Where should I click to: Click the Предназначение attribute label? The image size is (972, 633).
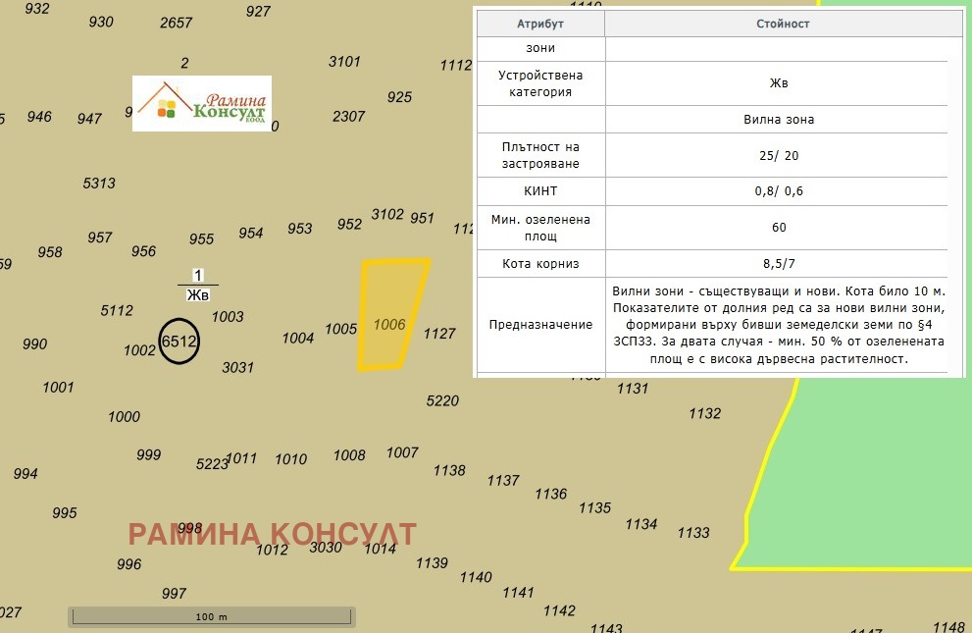[x=540, y=325]
